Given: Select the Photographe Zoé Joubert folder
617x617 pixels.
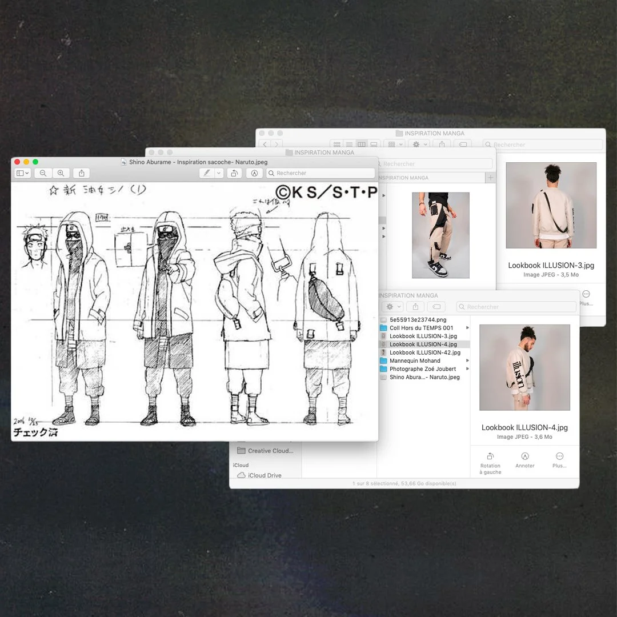Looking at the screenshot, I should (424, 368).
